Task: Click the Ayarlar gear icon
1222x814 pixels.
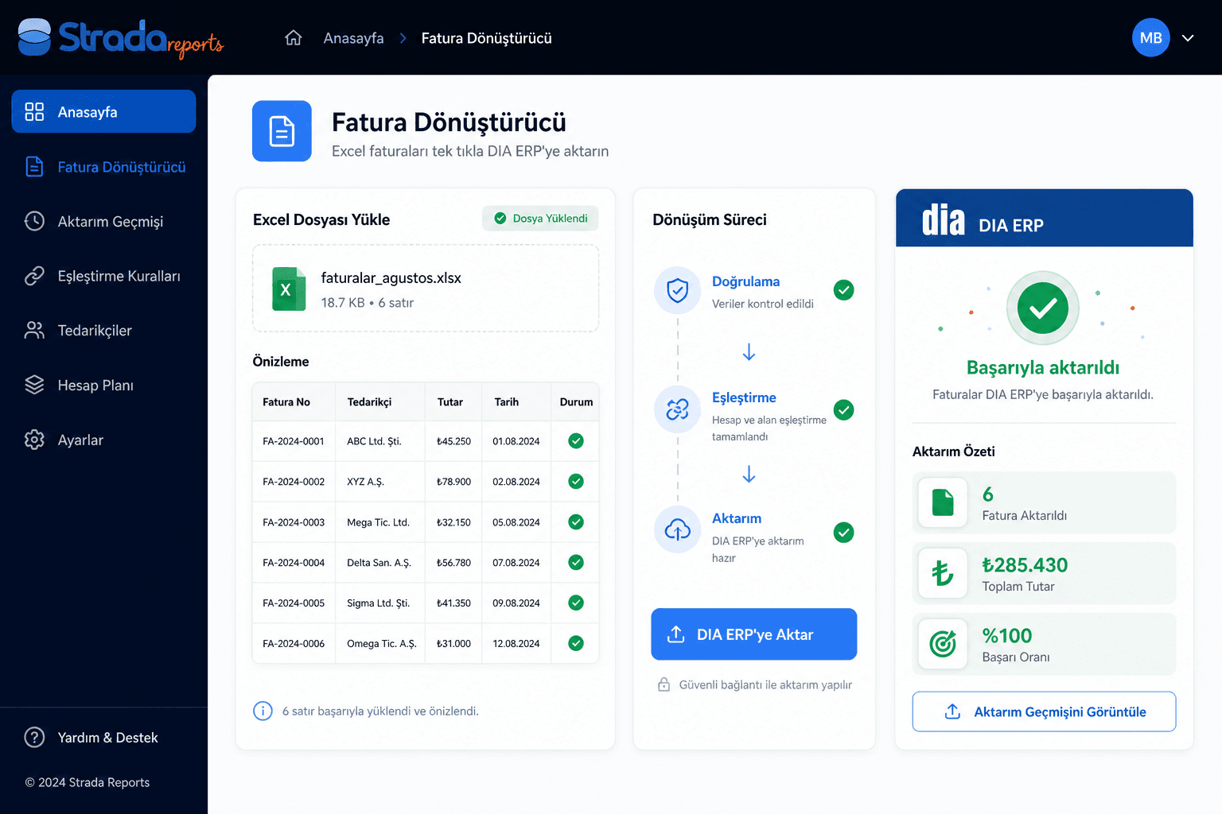Action: click(34, 440)
